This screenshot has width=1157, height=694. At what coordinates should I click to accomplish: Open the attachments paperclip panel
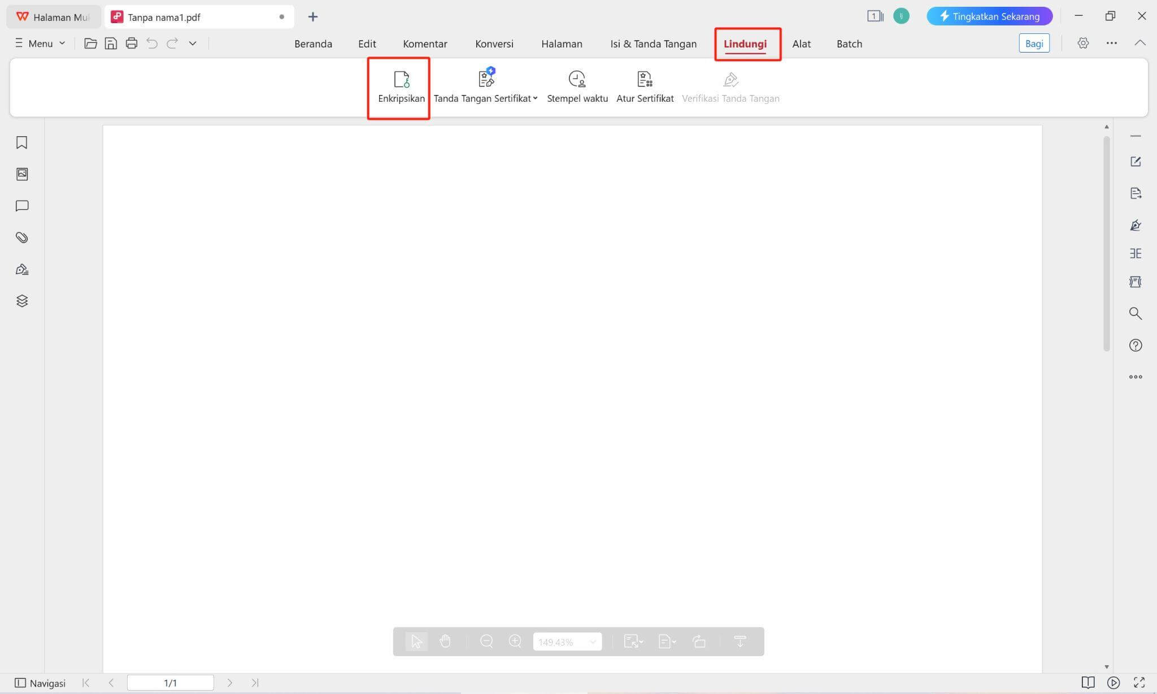(22, 237)
